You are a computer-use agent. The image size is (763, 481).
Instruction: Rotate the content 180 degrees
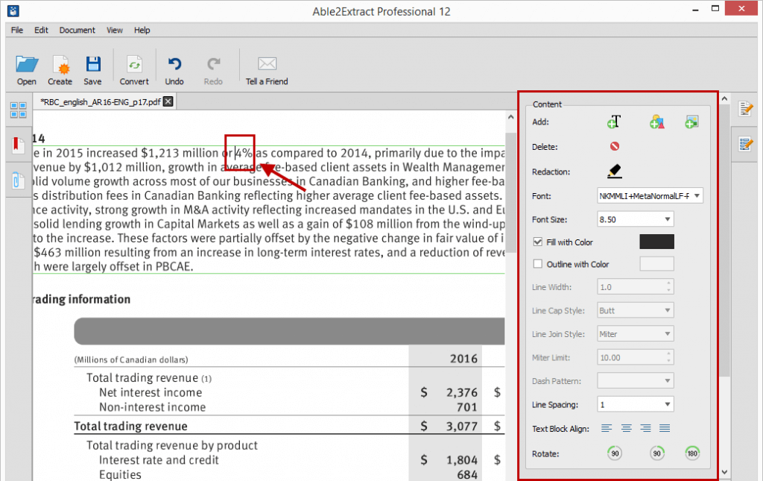691,453
